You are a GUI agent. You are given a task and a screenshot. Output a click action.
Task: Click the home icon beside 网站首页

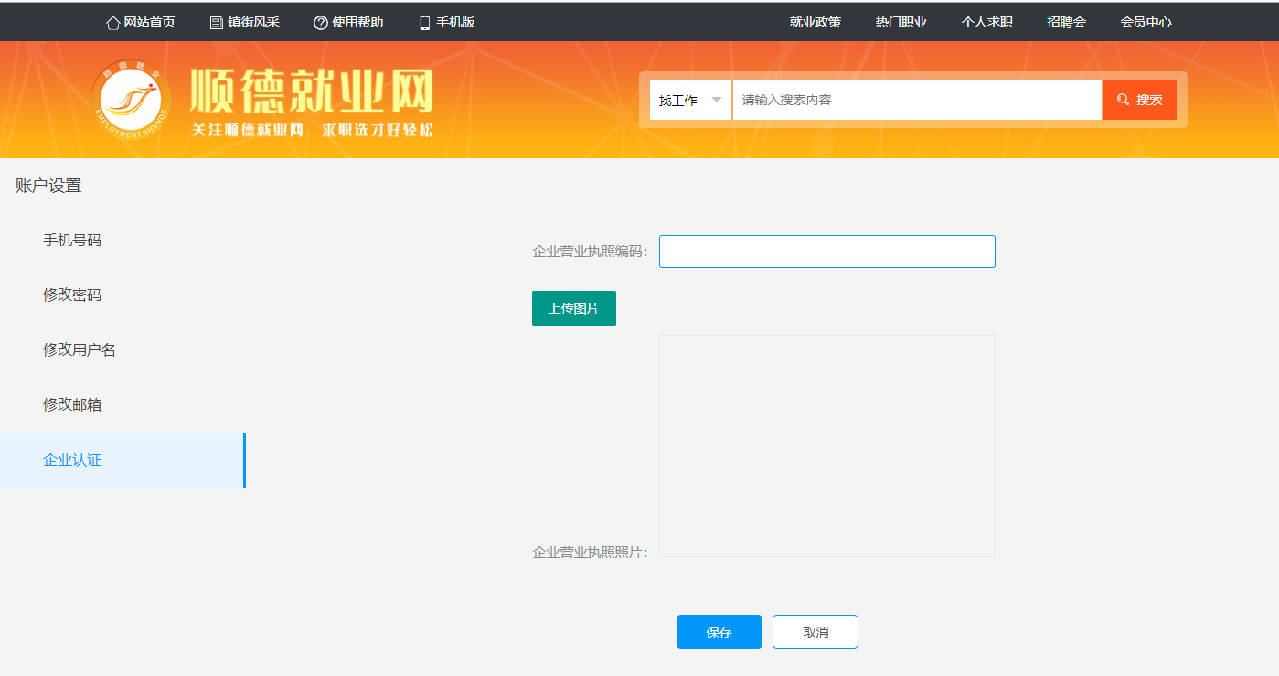(113, 23)
